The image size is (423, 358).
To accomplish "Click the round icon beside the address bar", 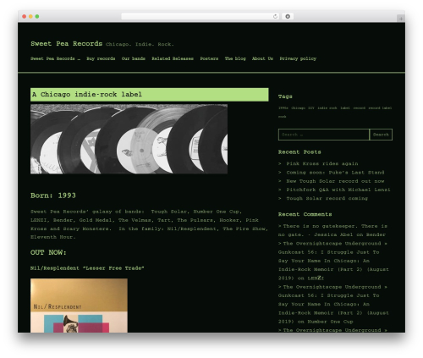I will pyautogui.click(x=288, y=16).
